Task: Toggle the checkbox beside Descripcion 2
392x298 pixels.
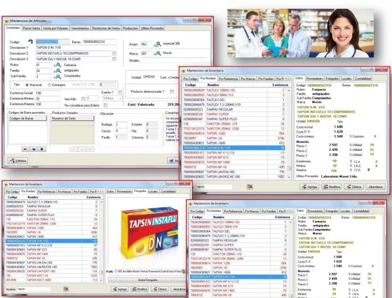Action: pyautogui.click(x=114, y=54)
